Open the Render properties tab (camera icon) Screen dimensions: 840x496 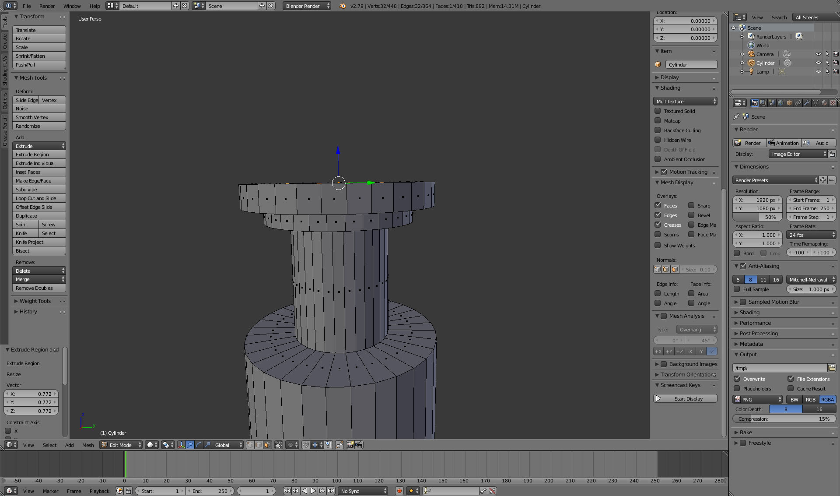click(754, 103)
